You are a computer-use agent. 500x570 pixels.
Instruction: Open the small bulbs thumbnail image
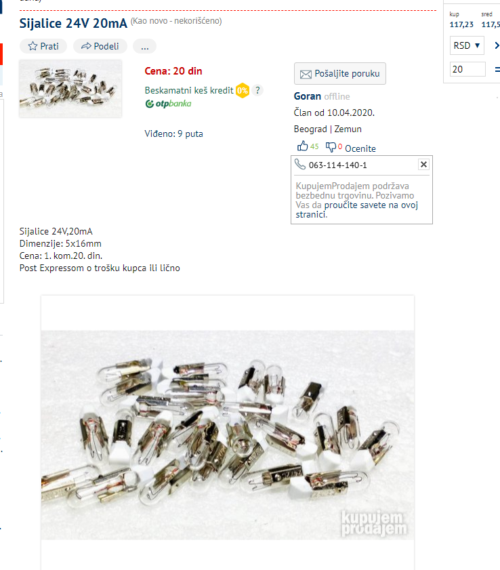pyautogui.click(x=70, y=89)
